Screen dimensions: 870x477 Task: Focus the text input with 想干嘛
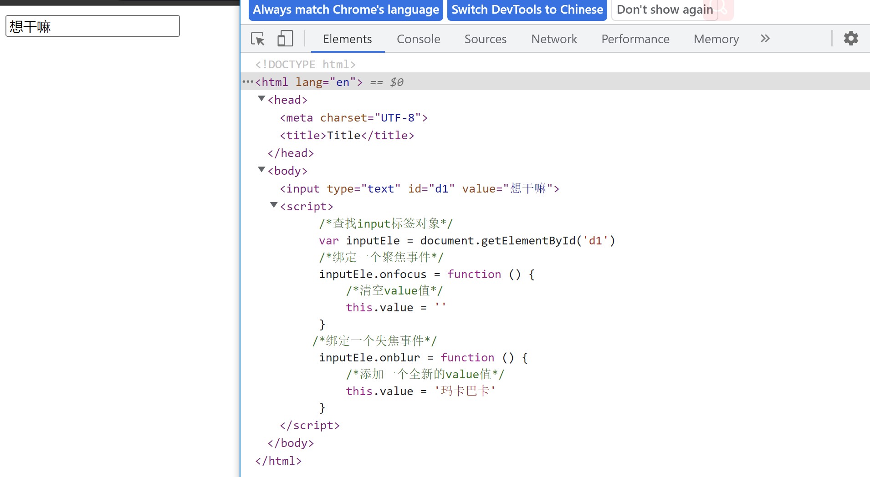click(x=92, y=26)
